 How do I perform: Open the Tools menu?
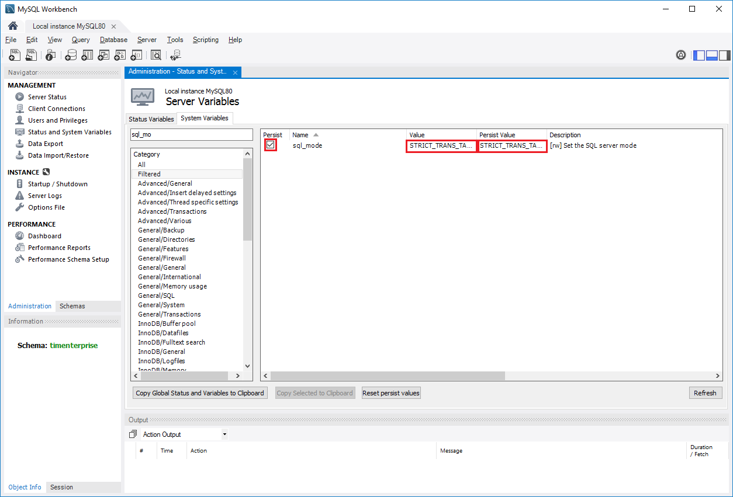click(x=175, y=40)
